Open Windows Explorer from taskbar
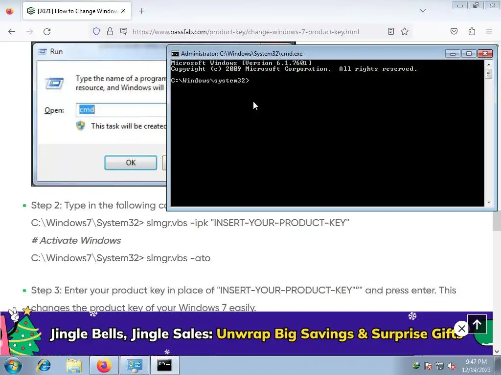 [x=74, y=365]
